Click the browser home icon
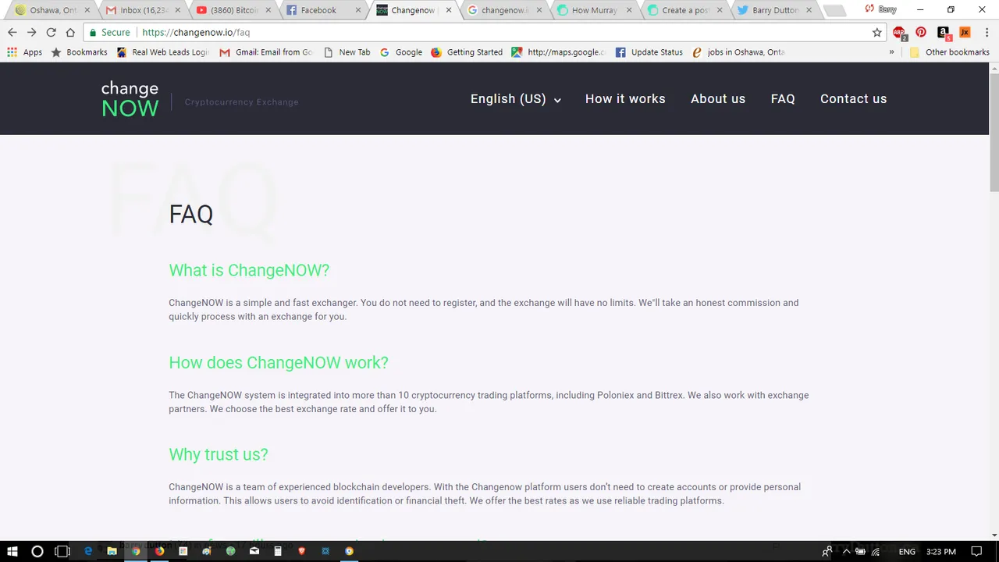The width and height of the screenshot is (999, 562). [70, 32]
